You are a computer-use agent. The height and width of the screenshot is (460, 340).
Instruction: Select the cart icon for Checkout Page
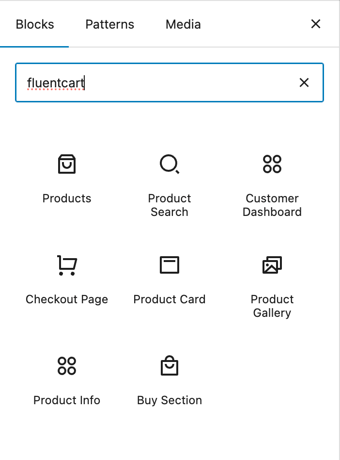[x=66, y=265]
